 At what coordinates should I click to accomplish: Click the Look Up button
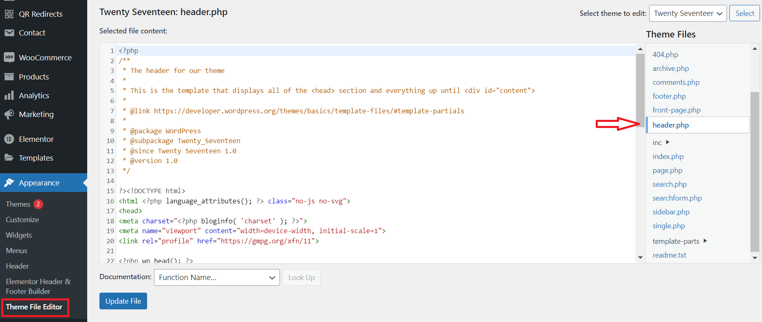click(x=302, y=277)
